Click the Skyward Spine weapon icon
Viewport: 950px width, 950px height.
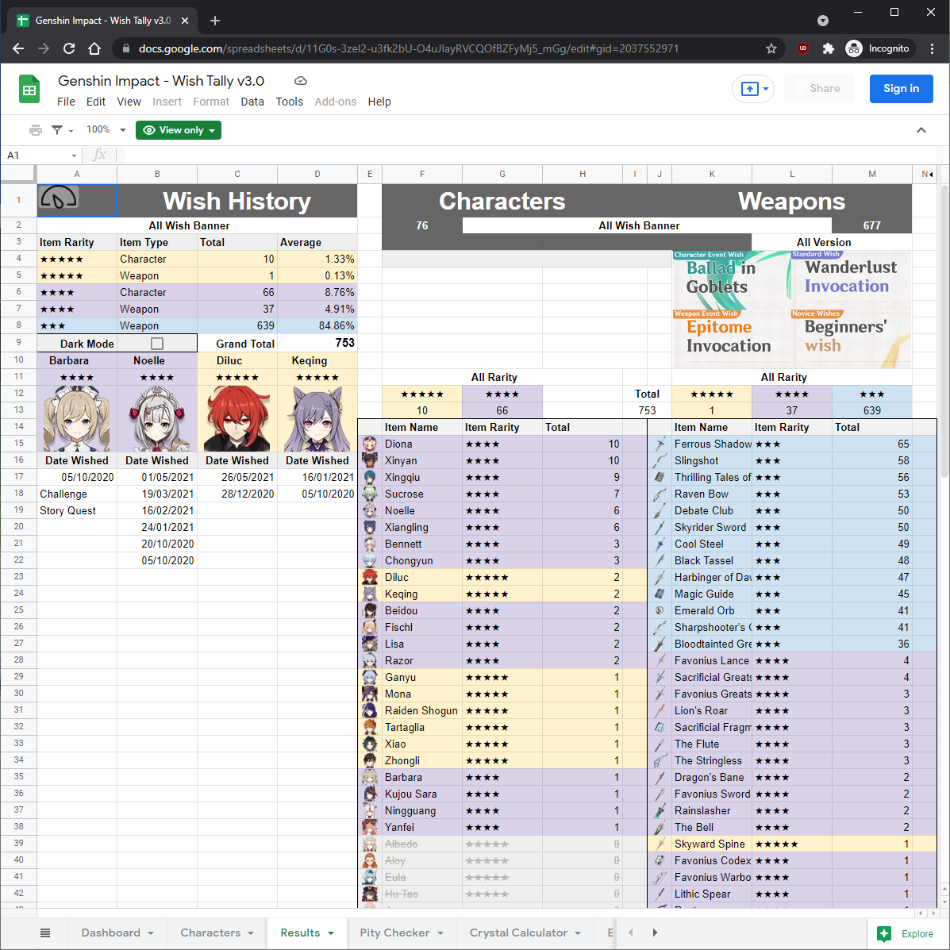660,844
